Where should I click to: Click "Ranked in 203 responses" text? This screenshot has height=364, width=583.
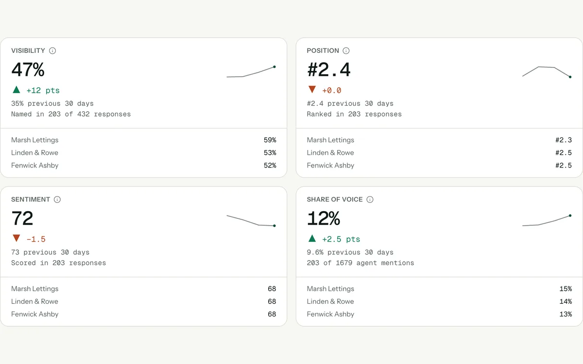click(354, 114)
